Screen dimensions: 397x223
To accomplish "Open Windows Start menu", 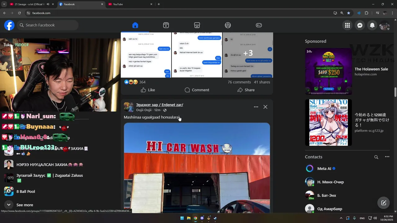I will [x=182, y=218].
